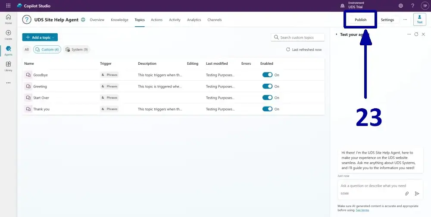
Task: Open Library in the sidebar
Action: 9,66
